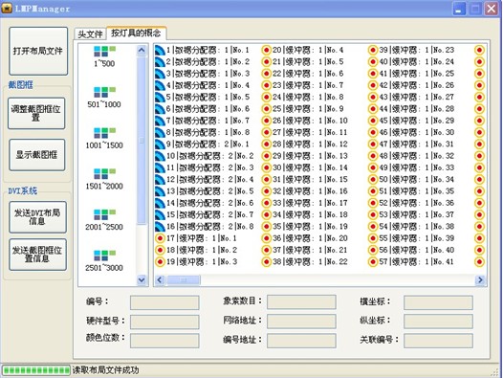Select list item 20 No. 4
The height and width of the screenshot is (378, 503).
click(308, 50)
